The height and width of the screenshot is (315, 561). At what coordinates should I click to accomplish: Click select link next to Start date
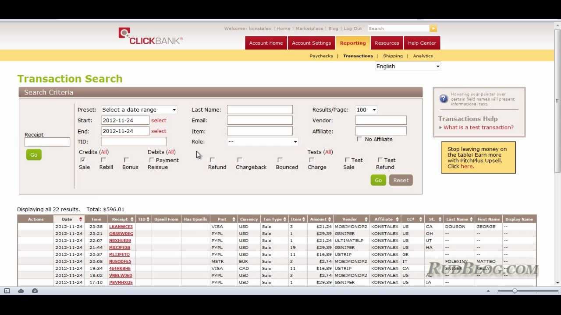coord(159,120)
